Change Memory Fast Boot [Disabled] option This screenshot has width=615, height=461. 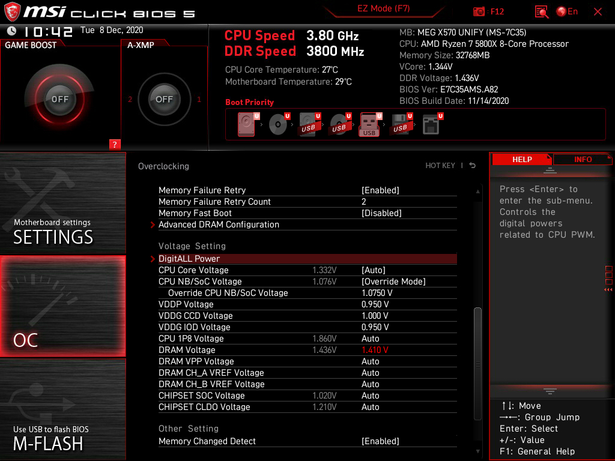point(381,213)
